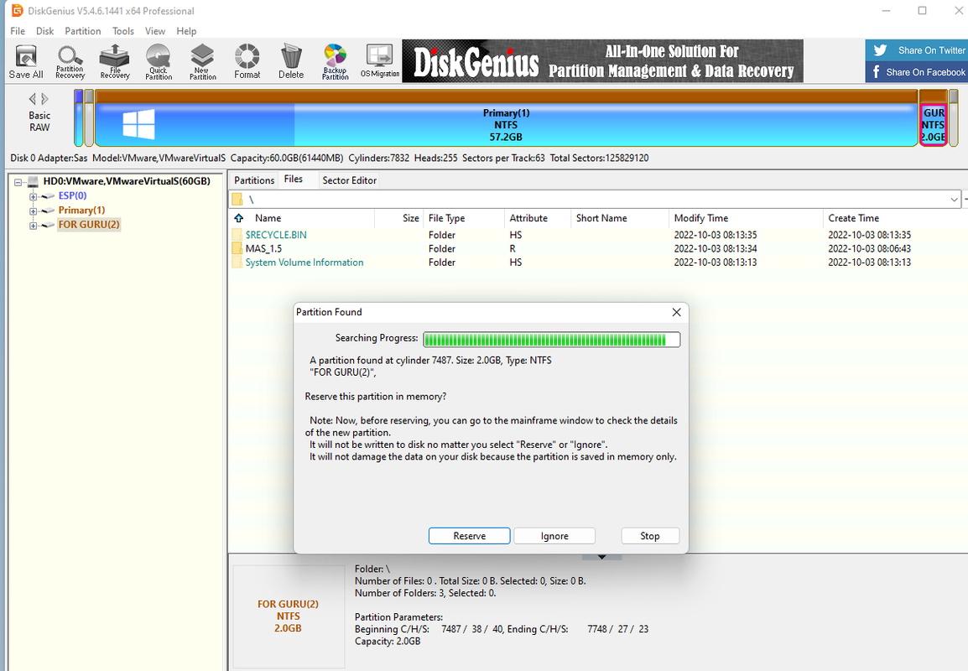Select the System Volume Information file name
The height and width of the screenshot is (671, 968).
tap(304, 263)
